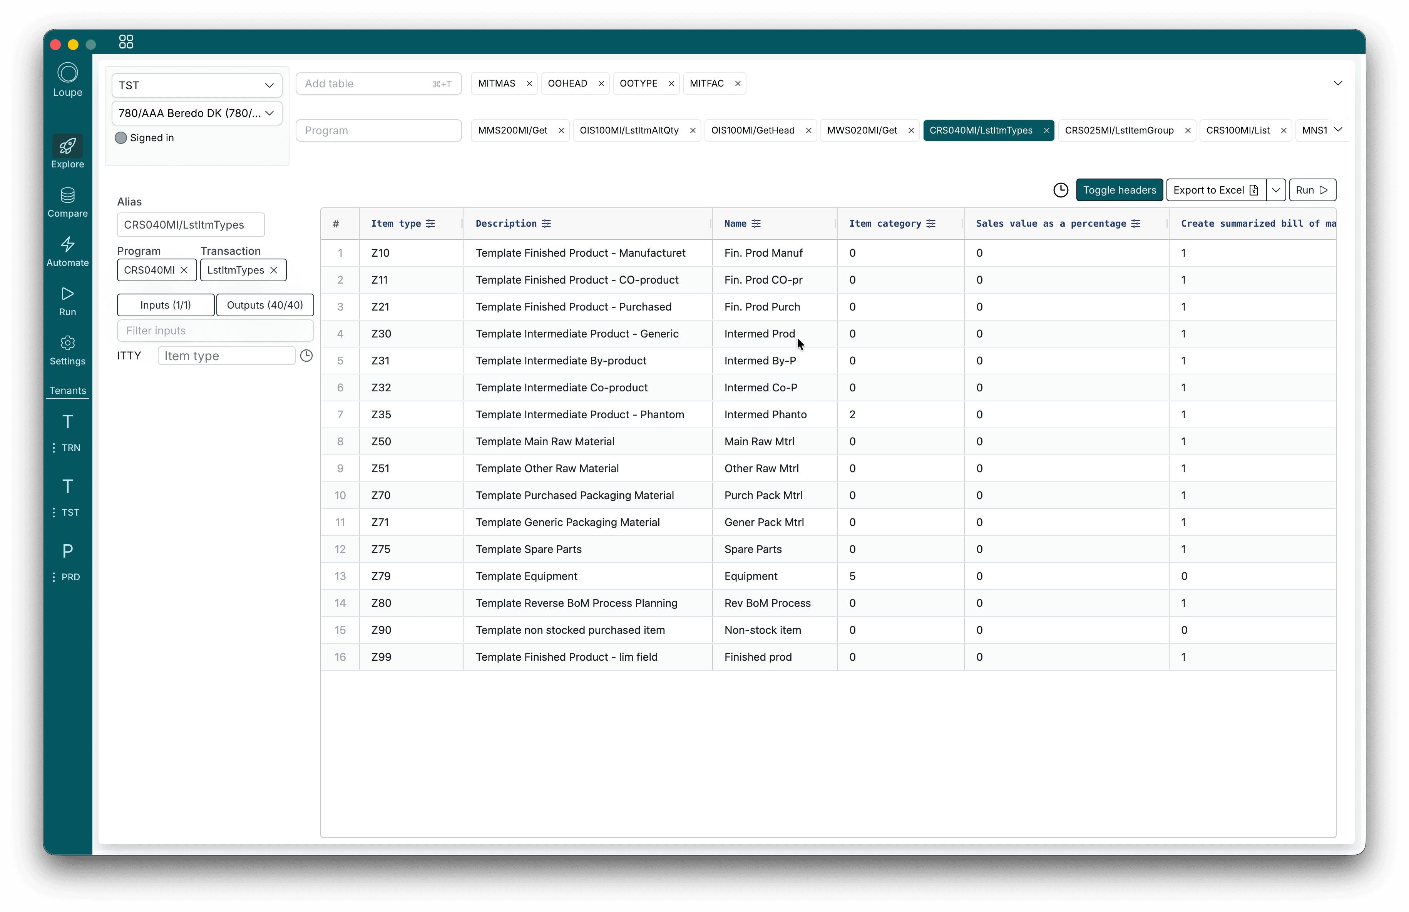The image size is (1409, 912).
Task: Switch to the CRS025MI/LstItemGroup tab
Action: tap(1119, 130)
